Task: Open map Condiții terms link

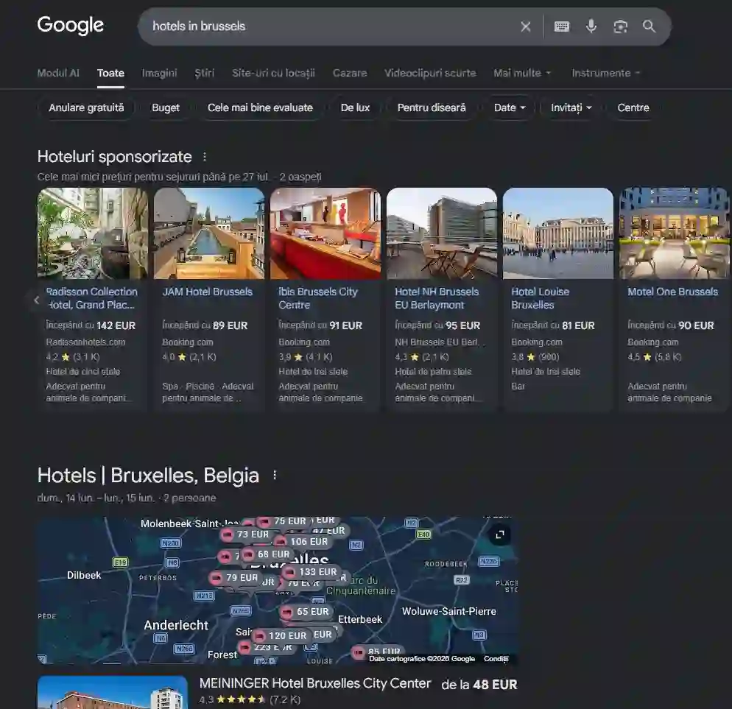Action: [x=496, y=659]
